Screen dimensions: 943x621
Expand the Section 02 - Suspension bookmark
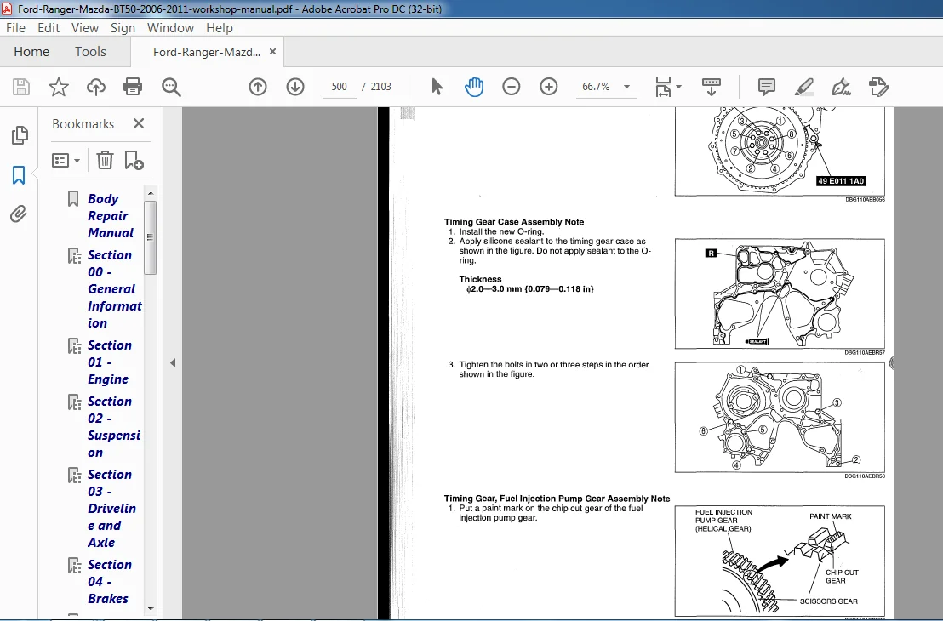point(74,402)
